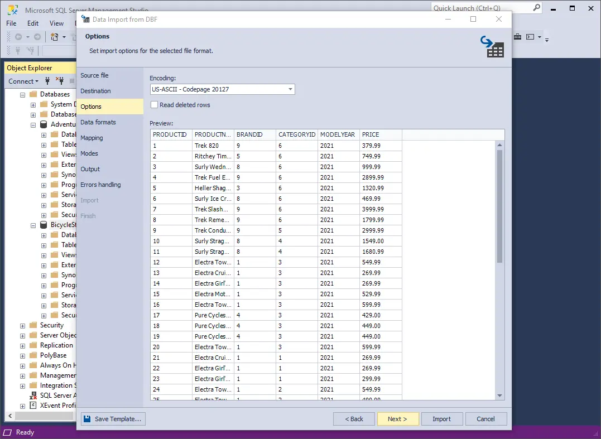Go to the Mapping wizard page
Image resolution: width=601 pixels, height=439 pixels.
(x=92, y=138)
